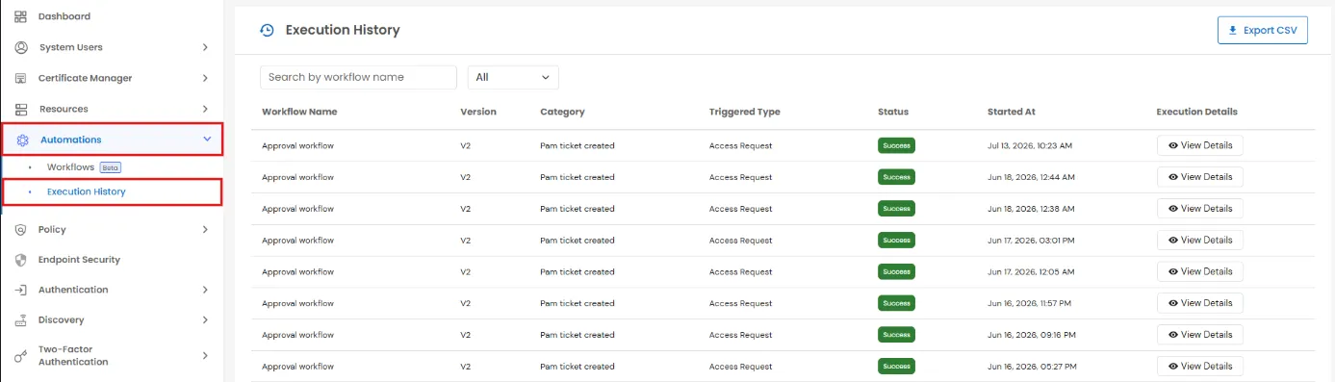The width and height of the screenshot is (1335, 382).
Task: Select the Endpoint Security shield icon
Action: tap(20, 260)
